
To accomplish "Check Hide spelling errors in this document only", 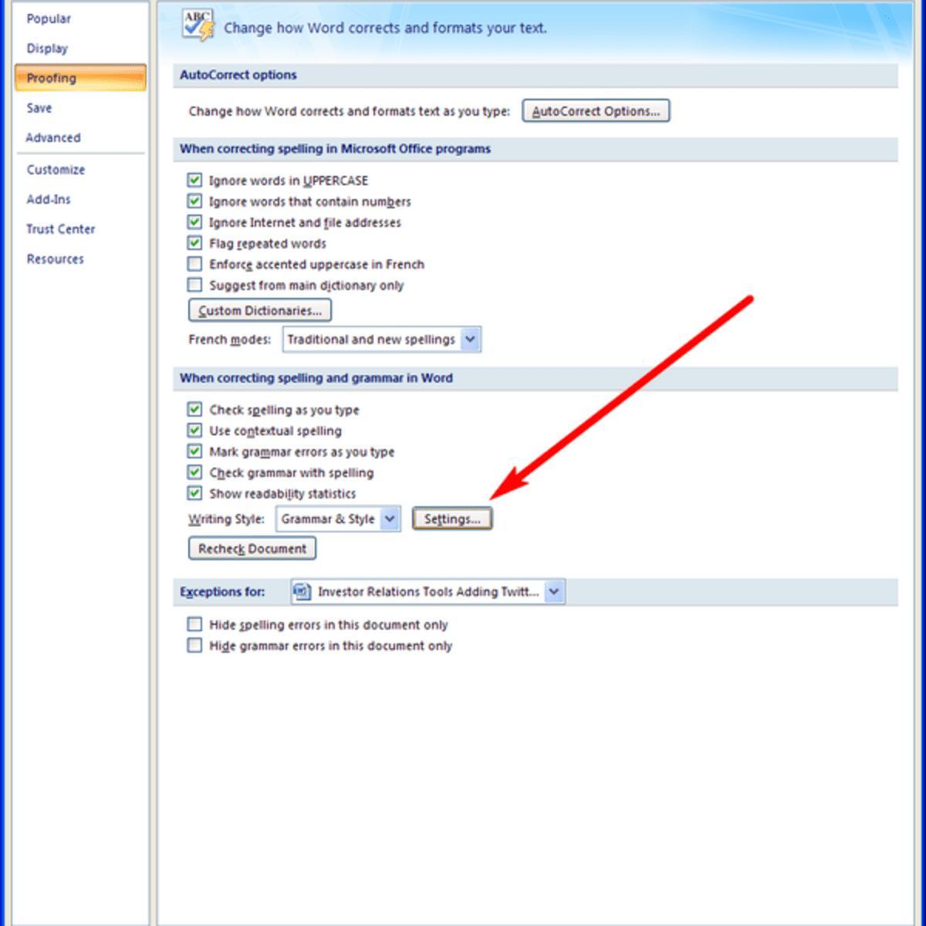I will click(195, 624).
